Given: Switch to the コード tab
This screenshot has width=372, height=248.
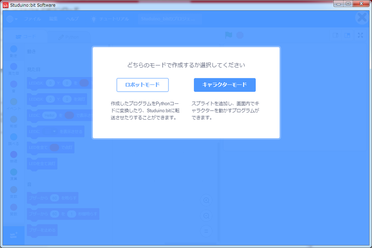Looking at the screenshot, I should point(26,37).
